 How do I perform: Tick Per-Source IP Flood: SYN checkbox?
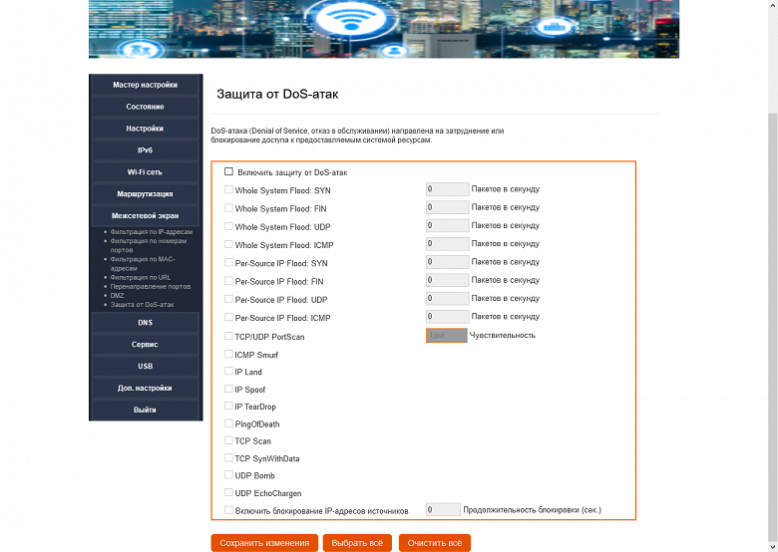click(228, 262)
